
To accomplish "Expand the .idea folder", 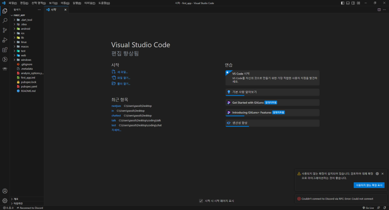I will pyautogui.click(x=27, y=24).
